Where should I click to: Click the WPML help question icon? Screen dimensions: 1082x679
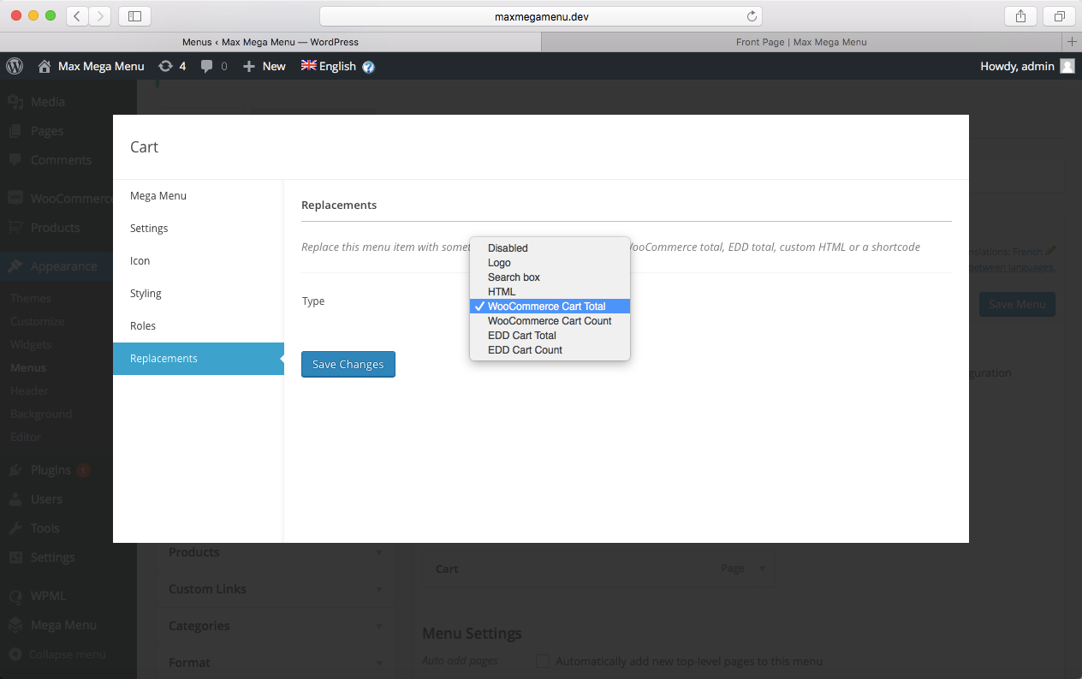click(368, 67)
